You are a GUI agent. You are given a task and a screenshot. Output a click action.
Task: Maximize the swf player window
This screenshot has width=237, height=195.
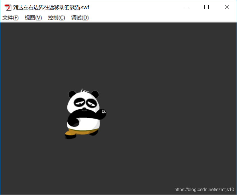coord(206,7)
